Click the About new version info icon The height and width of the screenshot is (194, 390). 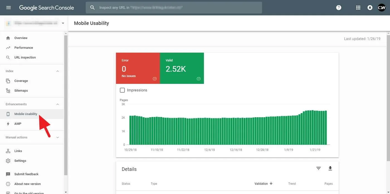(8, 184)
